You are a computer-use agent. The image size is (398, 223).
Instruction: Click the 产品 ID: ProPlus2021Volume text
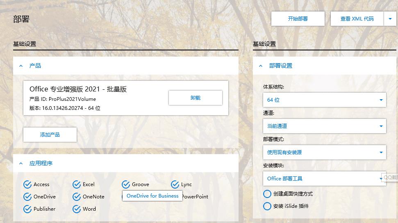(x=63, y=99)
